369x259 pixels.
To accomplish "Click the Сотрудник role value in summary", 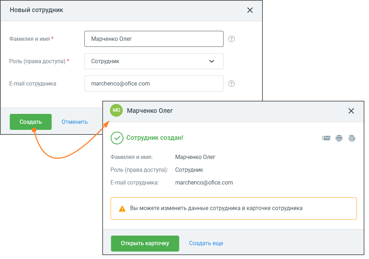I will pyautogui.click(x=189, y=170).
